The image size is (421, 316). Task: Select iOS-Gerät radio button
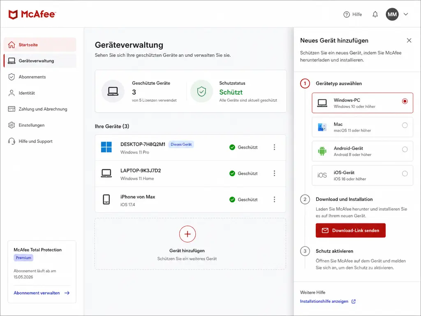point(405,174)
